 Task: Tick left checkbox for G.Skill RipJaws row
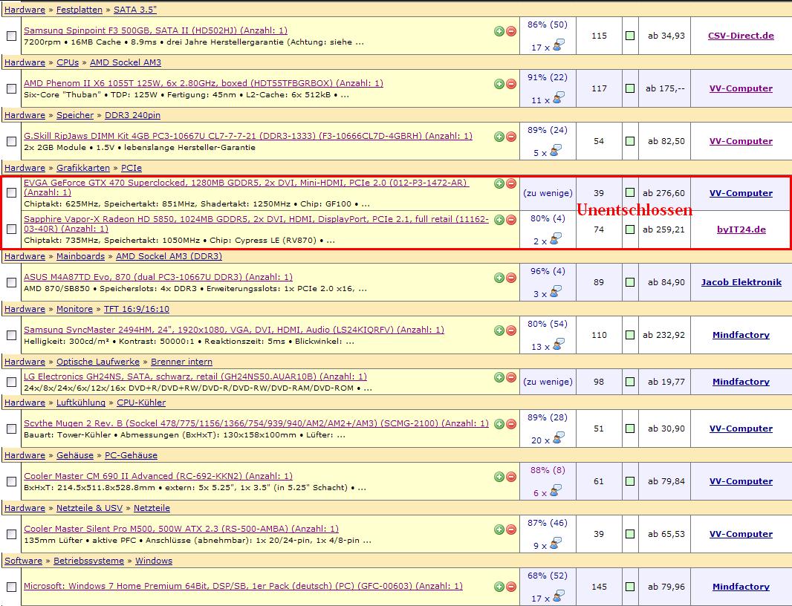click(x=11, y=141)
